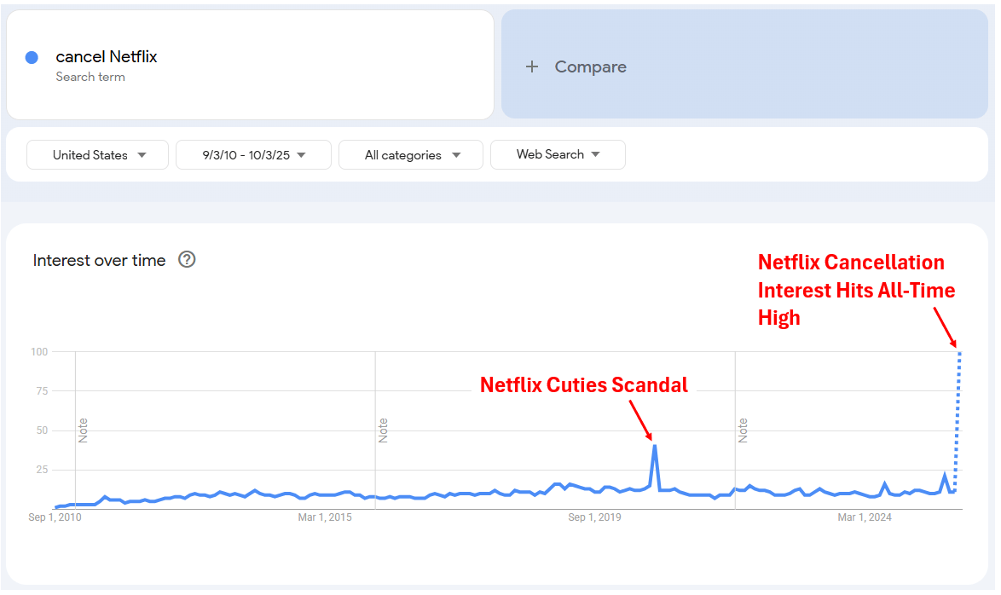The width and height of the screenshot is (1001, 595).
Task: Open the Web Search type dropdown
Action: (558, 154)
